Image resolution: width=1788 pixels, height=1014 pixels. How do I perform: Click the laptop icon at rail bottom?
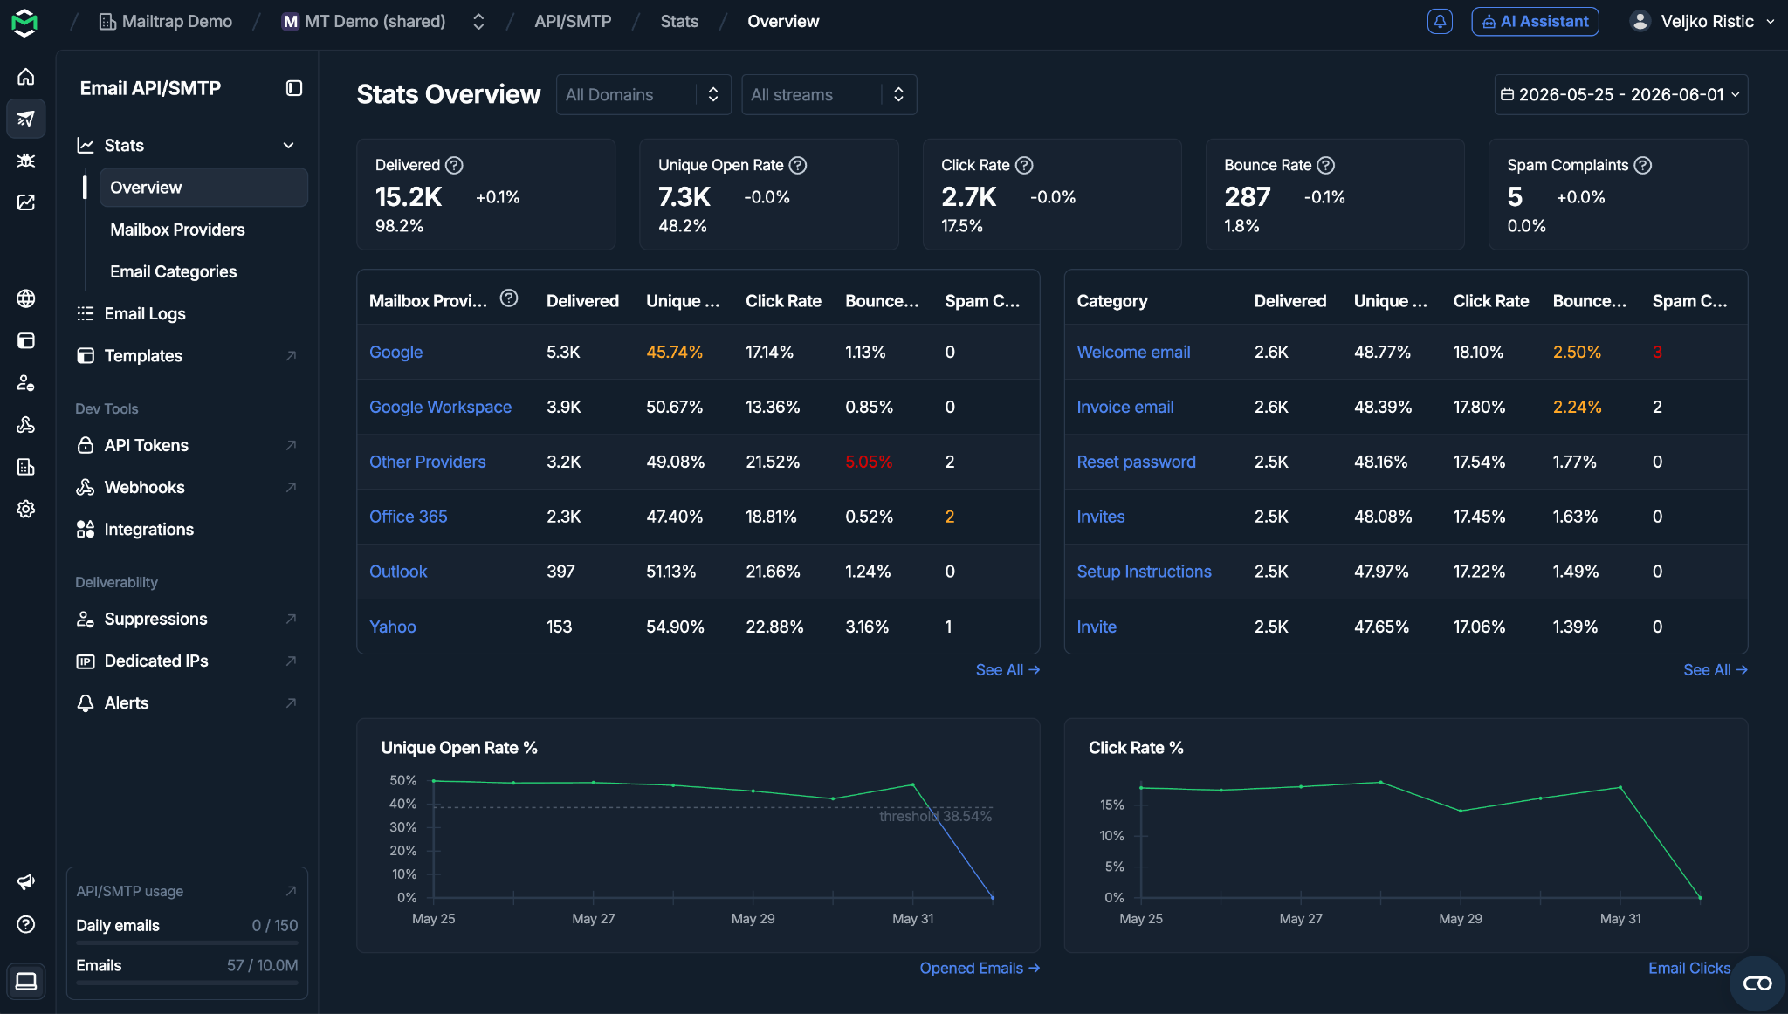tap(26, 982)
